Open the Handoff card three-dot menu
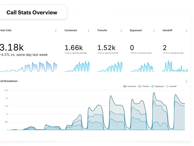Image resolution: width=194 pixels, height=146 pixels. pos(187,31)
